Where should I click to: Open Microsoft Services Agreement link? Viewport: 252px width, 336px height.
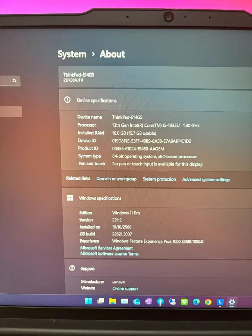106,248
